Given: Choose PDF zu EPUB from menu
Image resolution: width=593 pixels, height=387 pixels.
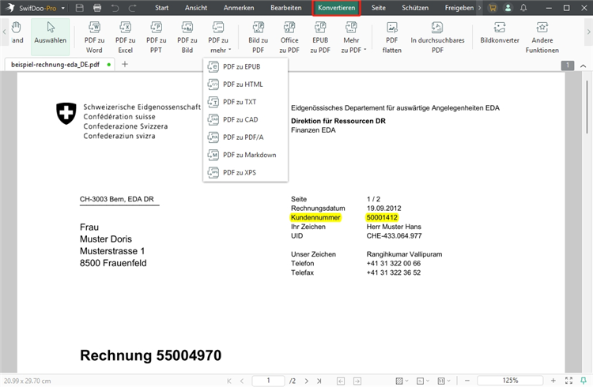Looking at the screenshot, I should click(x=245, y=67).
